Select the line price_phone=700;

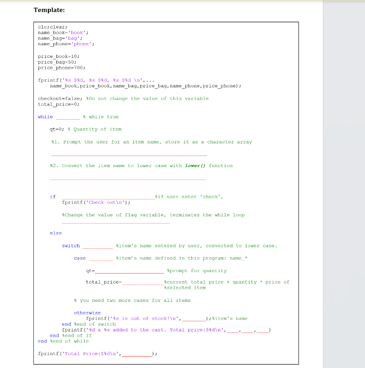[61, 68]
